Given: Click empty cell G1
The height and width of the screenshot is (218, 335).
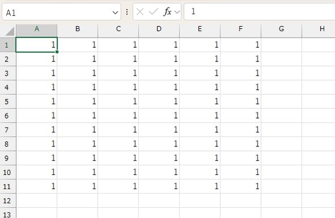Looking at the screenshot, I should (x=282, y=45).
